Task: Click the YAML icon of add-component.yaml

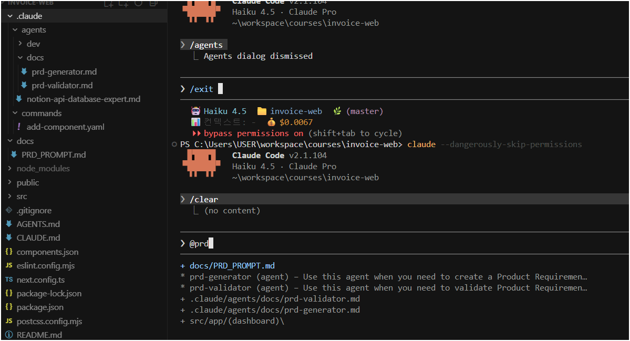Action: 19,127
